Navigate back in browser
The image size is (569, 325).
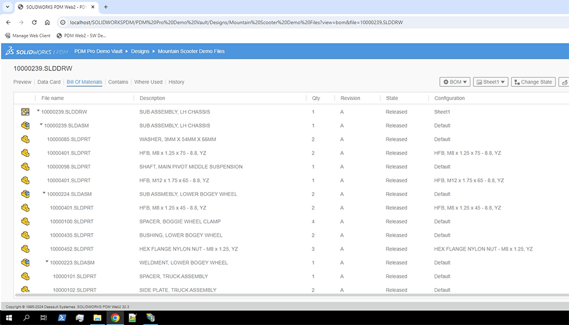(9, 23)
